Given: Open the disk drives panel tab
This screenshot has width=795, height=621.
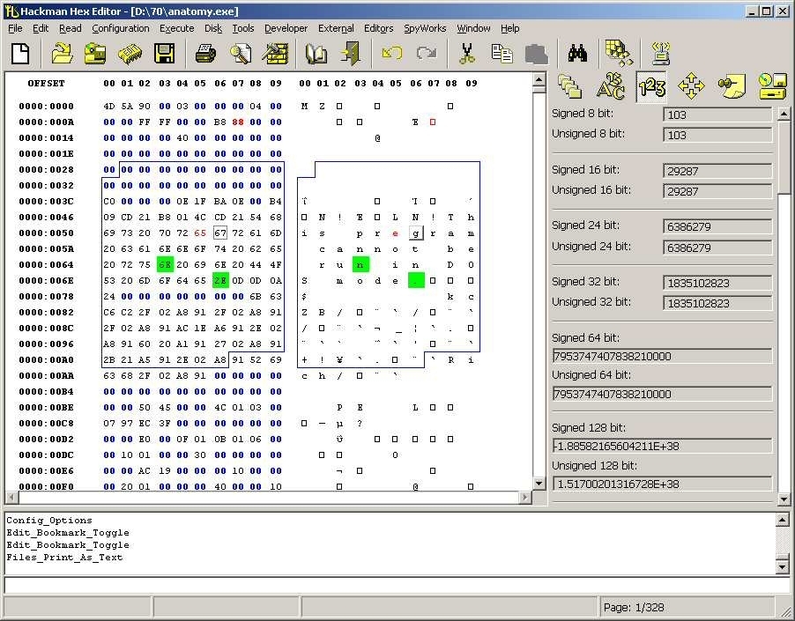Looking at the screenshot, I should pyautogui.click(x=772, y=86).
